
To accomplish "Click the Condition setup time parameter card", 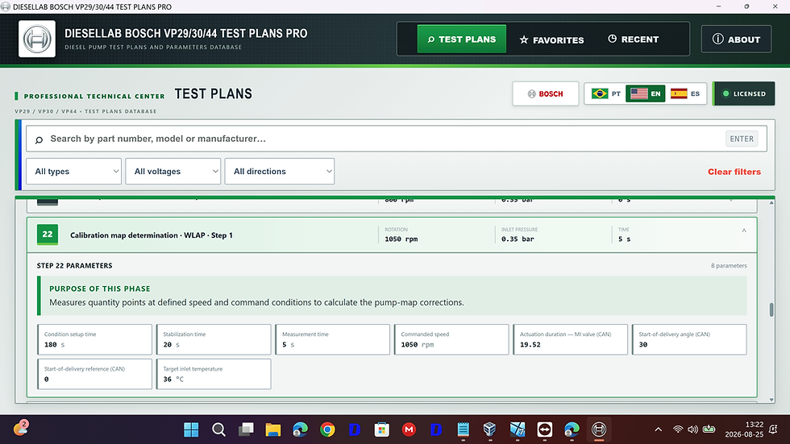I will [95, 340].
